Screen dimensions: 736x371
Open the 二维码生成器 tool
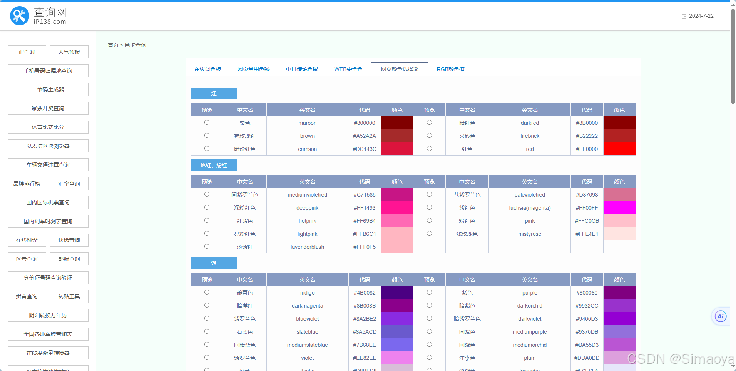point(48,89)
